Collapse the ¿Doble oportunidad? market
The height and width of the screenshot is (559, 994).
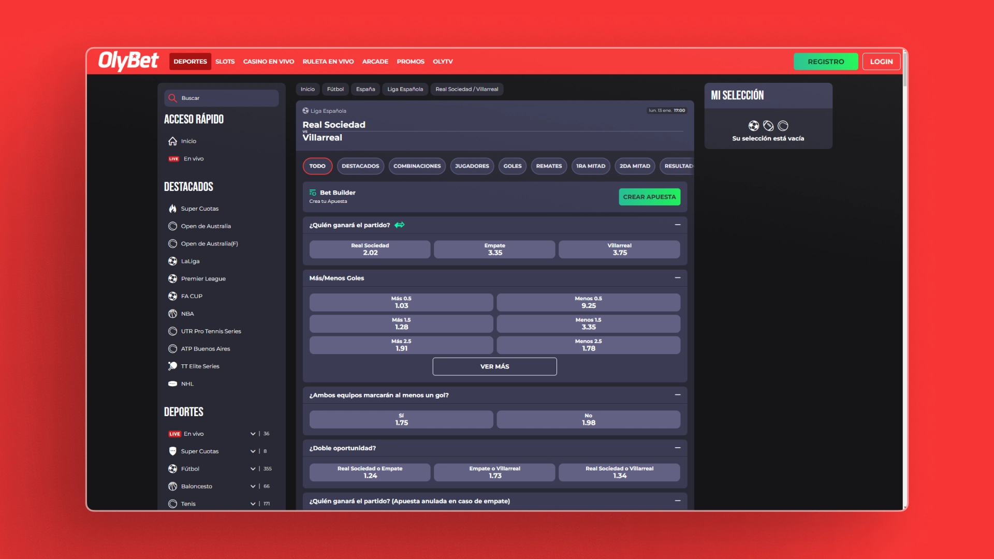click(677, 448)
